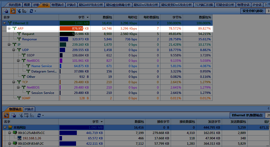Collapse the UDP protocol tree node
The image size is (270, 147).
coord(14,50)
